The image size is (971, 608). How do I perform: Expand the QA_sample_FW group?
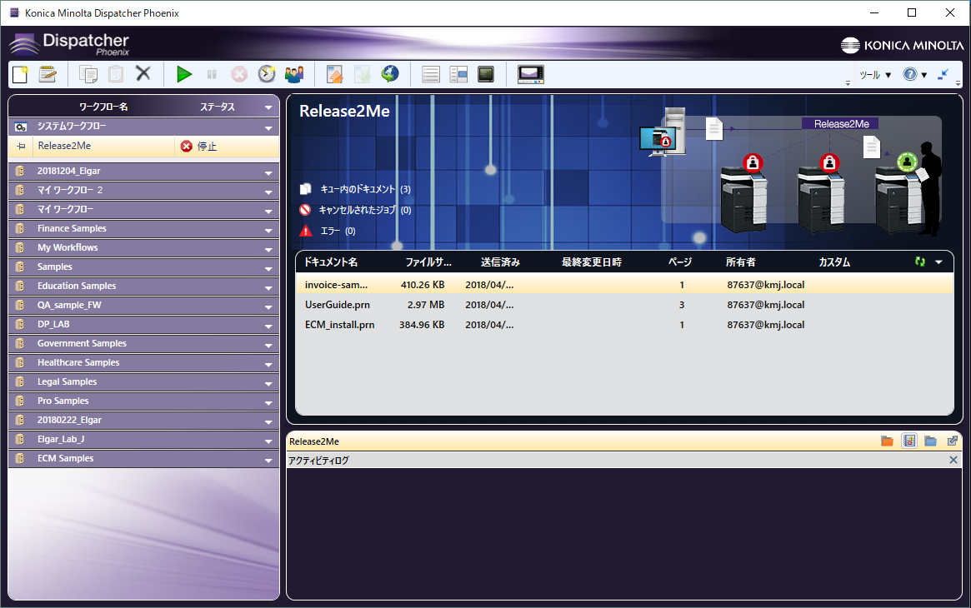tap(268, 306)
